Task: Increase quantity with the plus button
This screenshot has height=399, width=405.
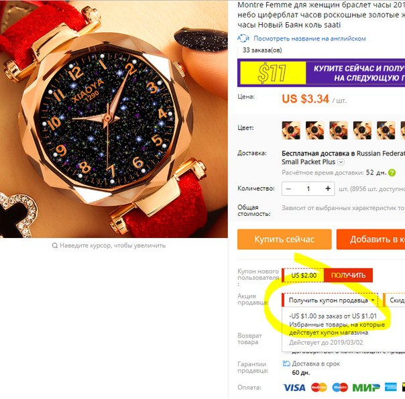Action: [328, 188]
